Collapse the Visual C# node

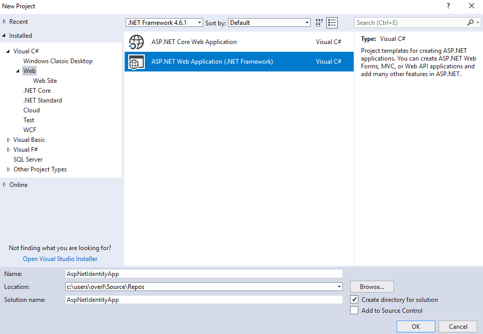tap(8, 51)
